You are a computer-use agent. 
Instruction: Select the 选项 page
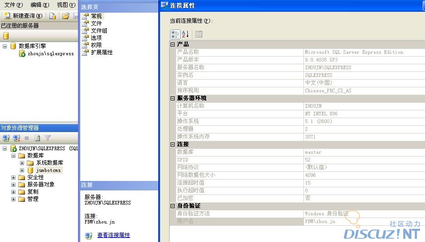click(x=96, y=38)
